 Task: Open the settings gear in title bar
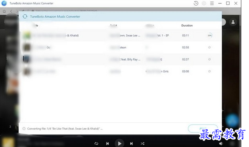204,3
